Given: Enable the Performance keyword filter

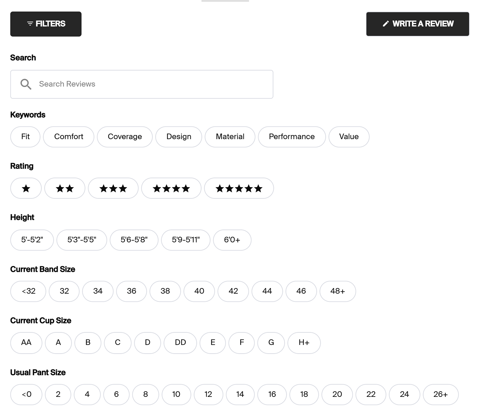Looking at the screenshot, I should 292,137.
